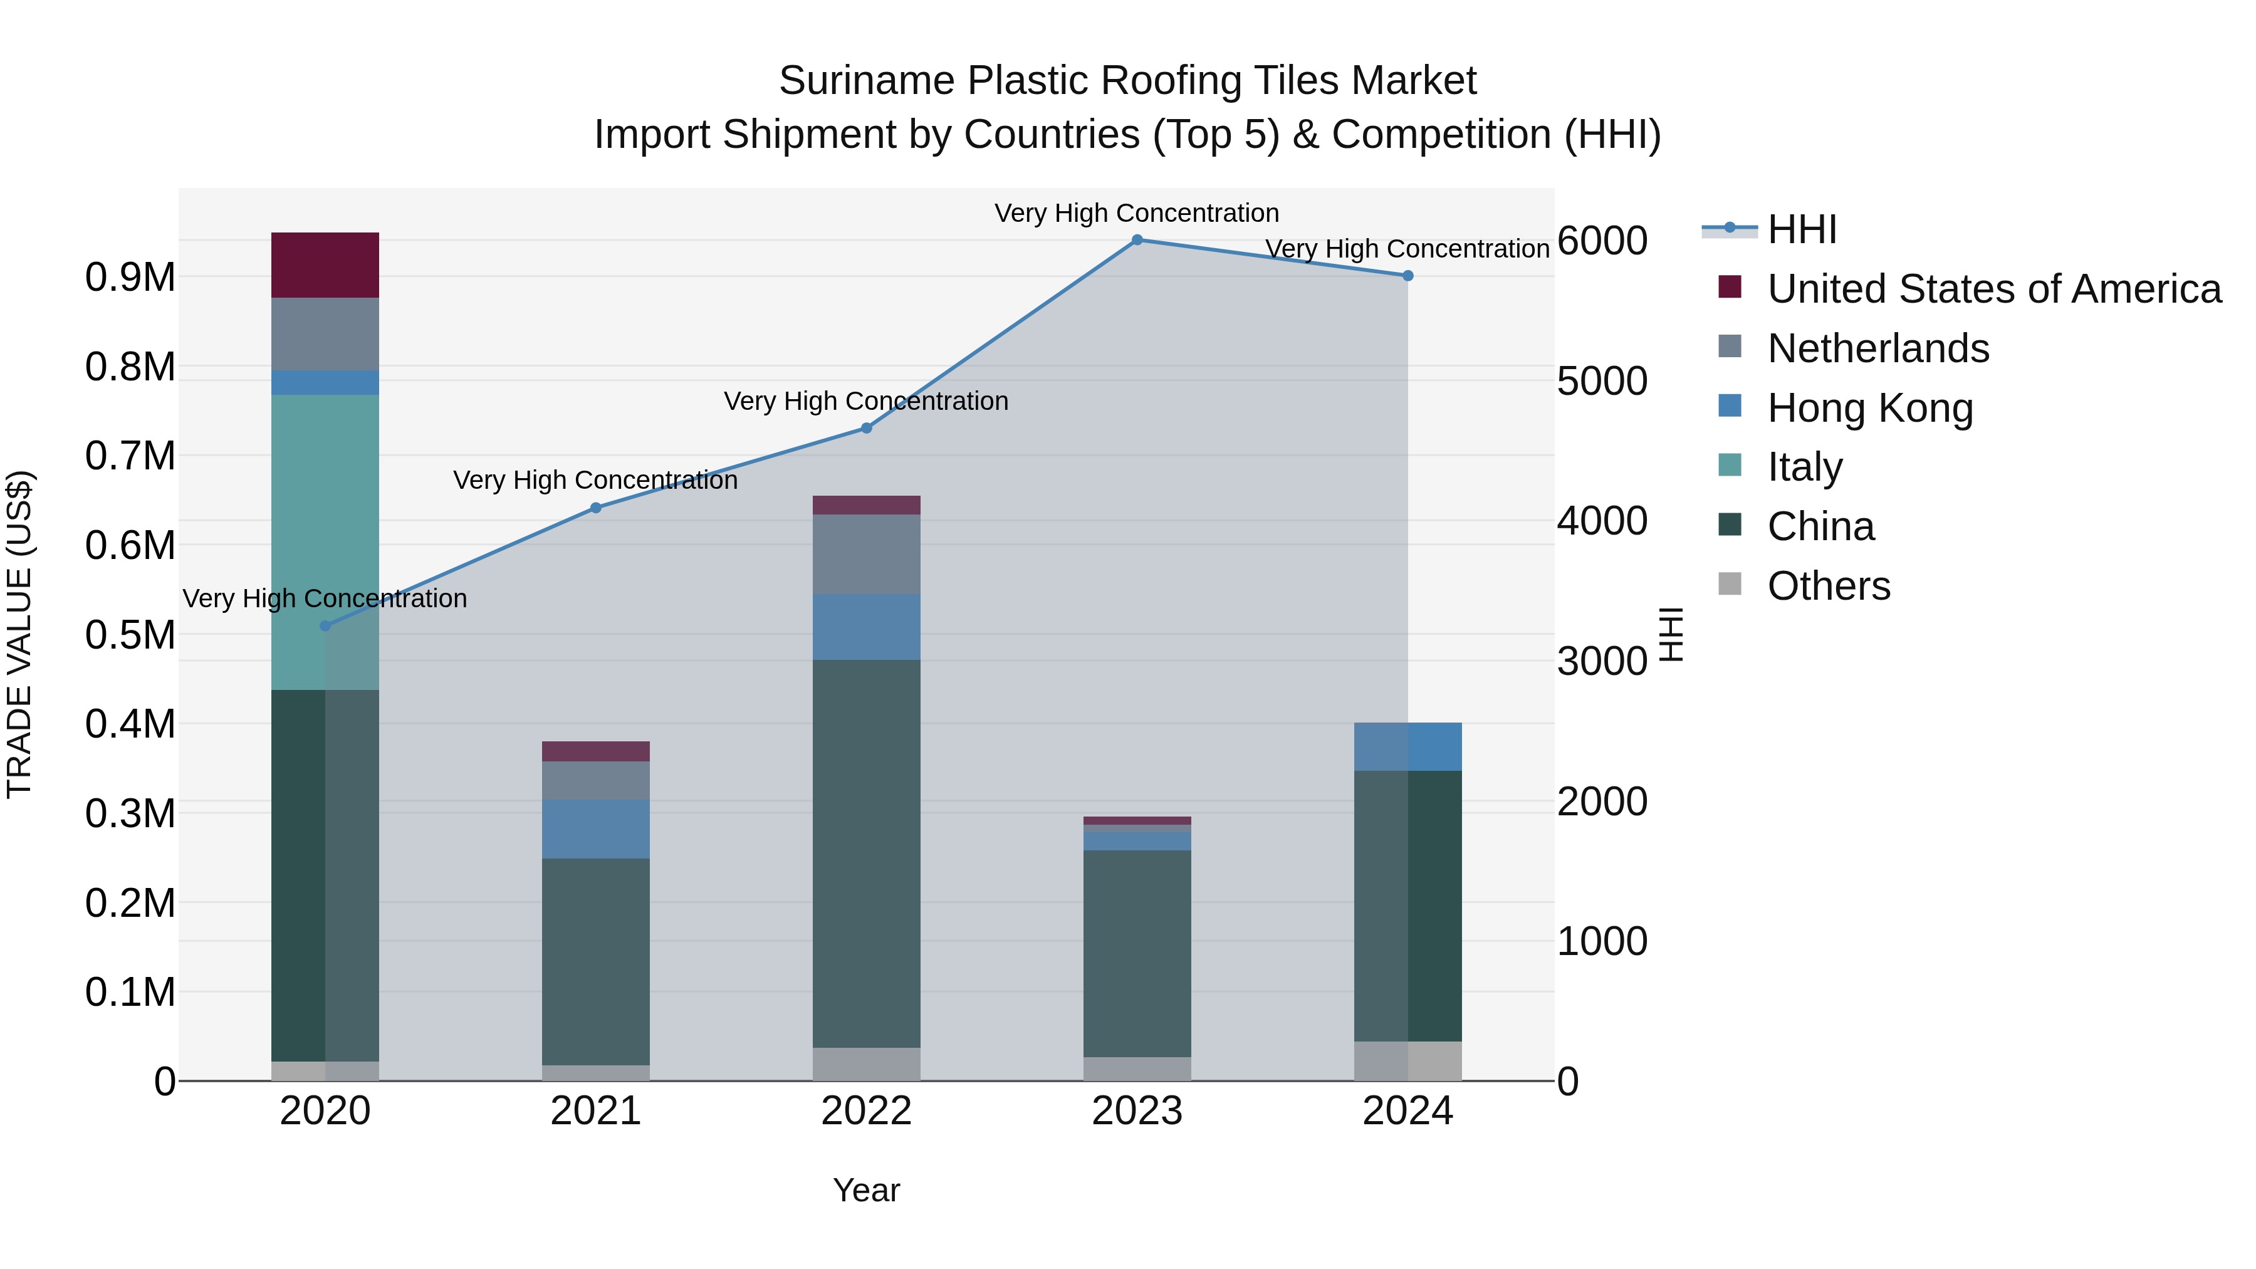Click the Very High Concentration label above 2024

pos(1407,249)
